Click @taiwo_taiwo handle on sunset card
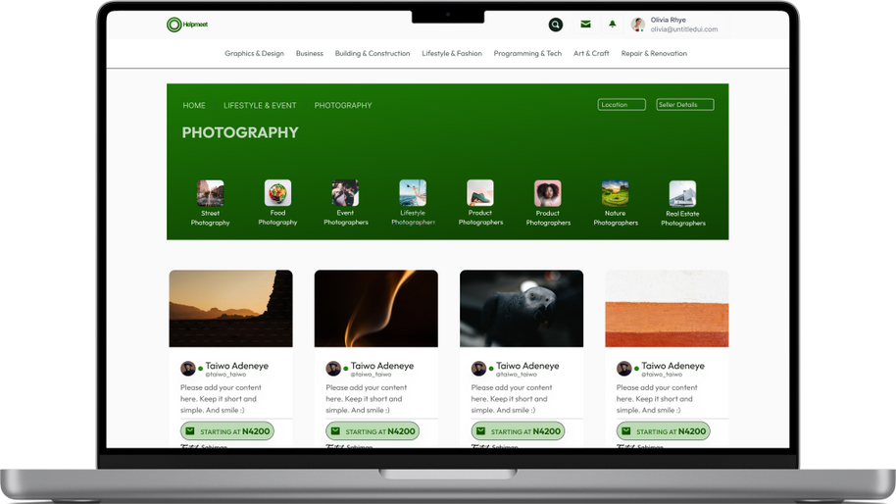Viewport: 896px width, 504px height. (225, 375)
